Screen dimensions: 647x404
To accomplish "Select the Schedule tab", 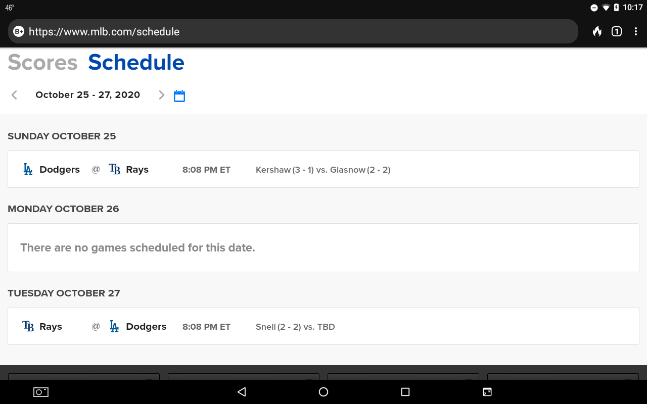I will click(136, 63).
